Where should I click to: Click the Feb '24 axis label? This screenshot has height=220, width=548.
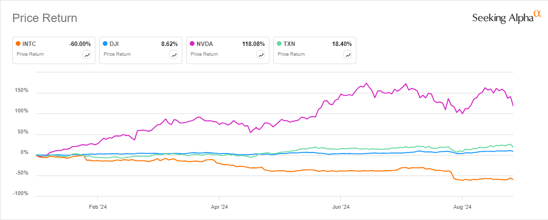(x=97, y=207)
